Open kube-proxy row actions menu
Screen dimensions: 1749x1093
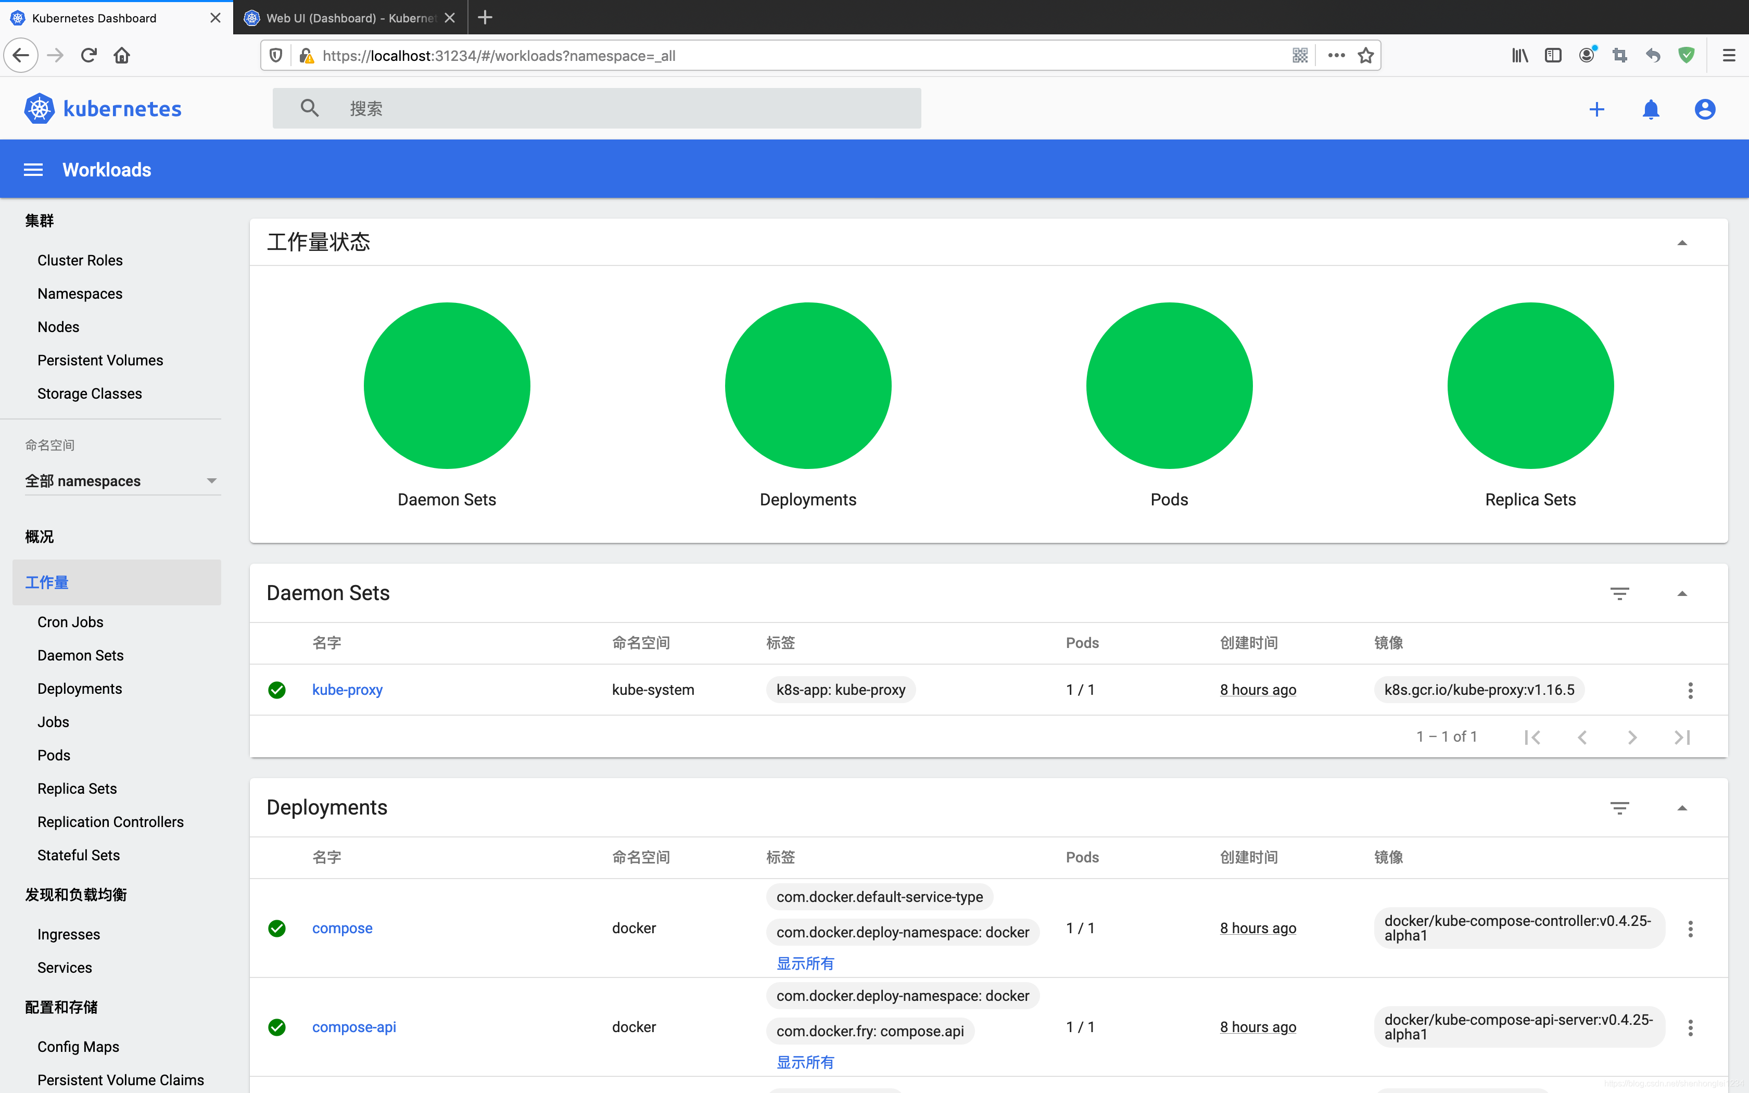pyautogui.click(x=1690, y=690)
